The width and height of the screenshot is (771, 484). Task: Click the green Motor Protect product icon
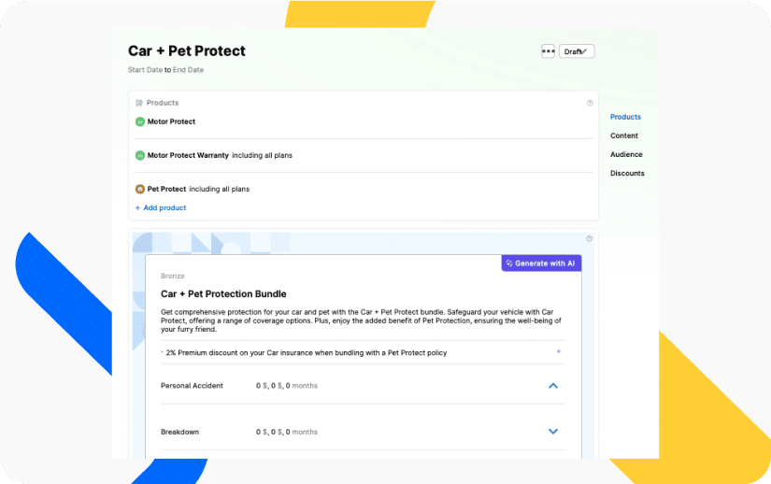140,121
